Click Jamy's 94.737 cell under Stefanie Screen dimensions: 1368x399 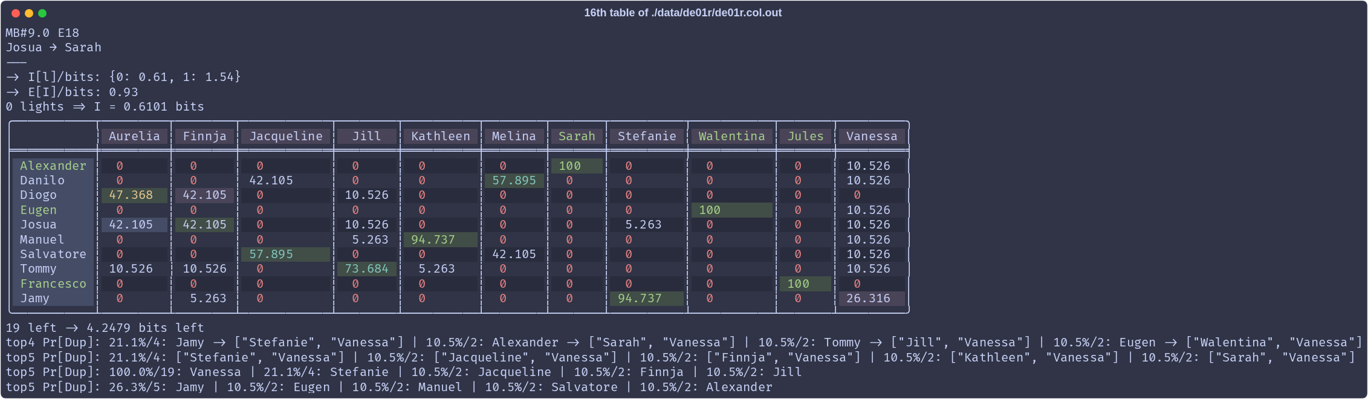pos(647,298)
